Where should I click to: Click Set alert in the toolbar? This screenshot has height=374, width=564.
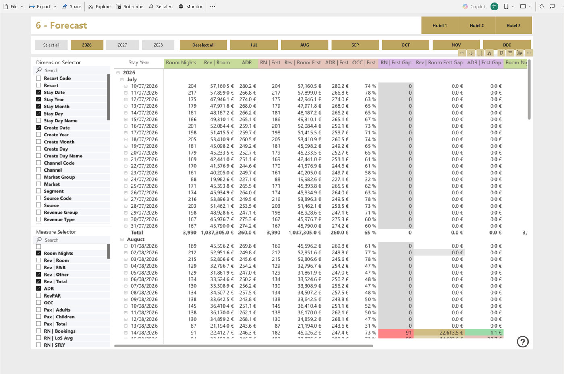coord(161,6)
